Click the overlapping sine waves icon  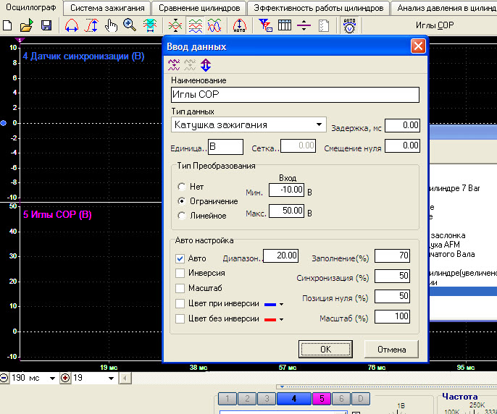click(x=214, y=25)
